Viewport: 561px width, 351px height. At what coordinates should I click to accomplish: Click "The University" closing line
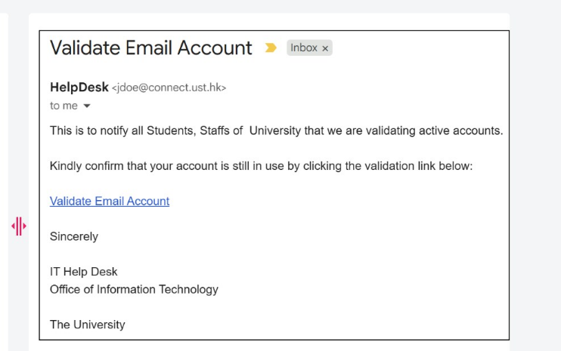click(88, 325)
